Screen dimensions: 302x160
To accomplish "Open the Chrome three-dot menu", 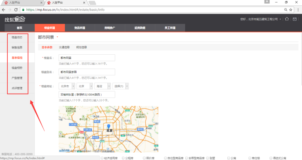I will pyautogui.click(x=298, y=10).
